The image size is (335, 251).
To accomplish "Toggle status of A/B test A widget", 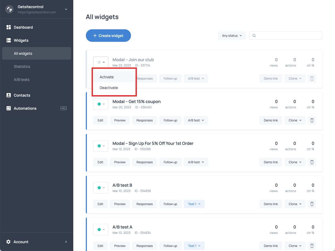I will pyautogui.click(x=101, y=230).
